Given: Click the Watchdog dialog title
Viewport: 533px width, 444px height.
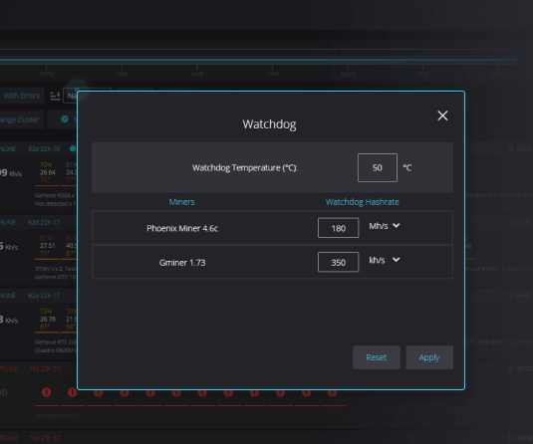Looking at the screenshot, I should click(x=269, y=124).
